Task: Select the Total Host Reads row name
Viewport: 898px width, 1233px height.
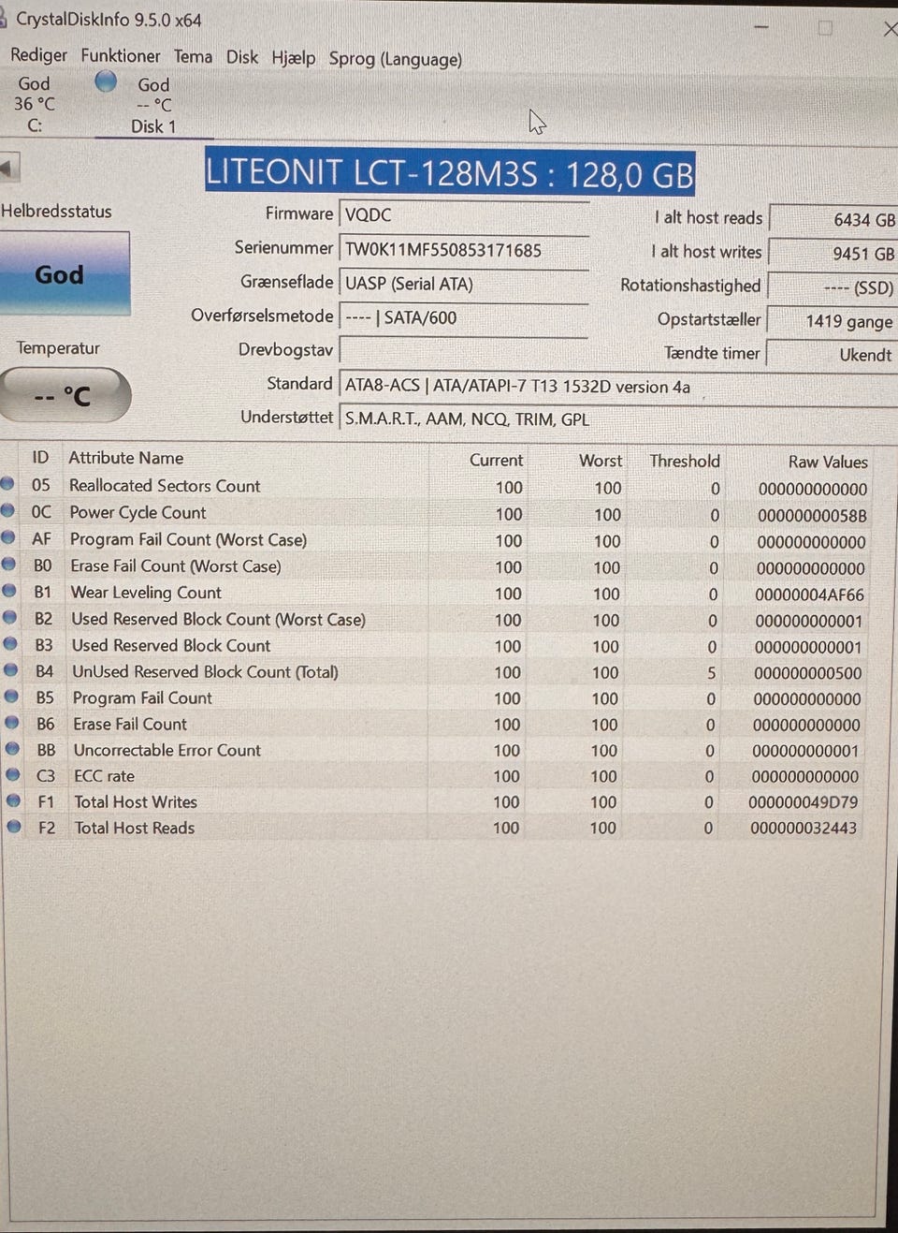Action: pos(135,828)
